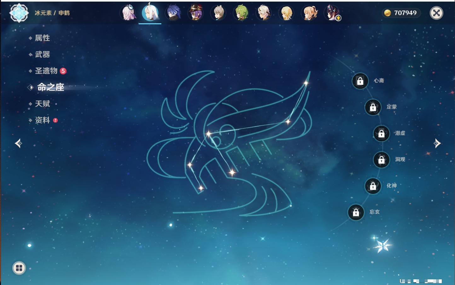This screenshot has width=455, height=285.
Task: Select the green-haired character portrait
Action: (x=241, y=13)
